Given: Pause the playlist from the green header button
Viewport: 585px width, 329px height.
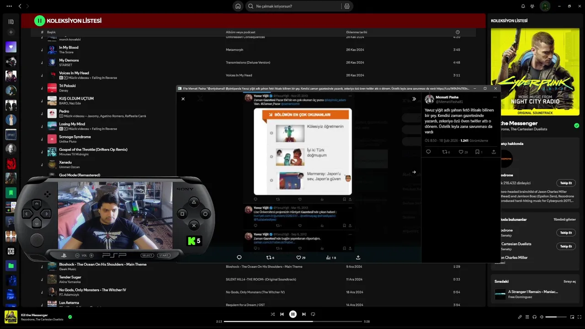Looking at the screenshot, I should pyautogui.click(x=40, y=21).
